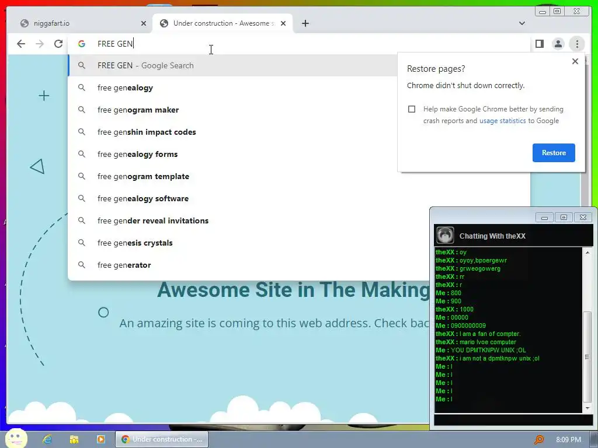
Task: Click search icon beside free generator suggestion
Action: tap(82, 264)
